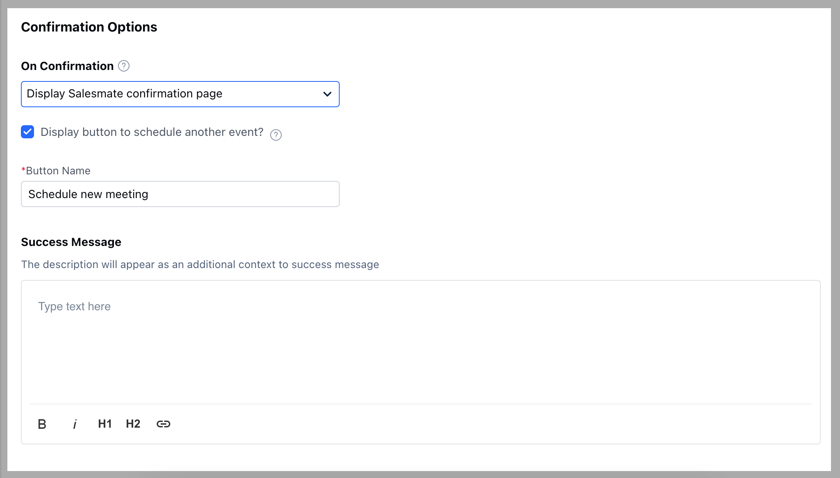This screenshot has width=840, height=478.
Task: Uncheck Display button to schedule another event
Action: pos(27,132)
